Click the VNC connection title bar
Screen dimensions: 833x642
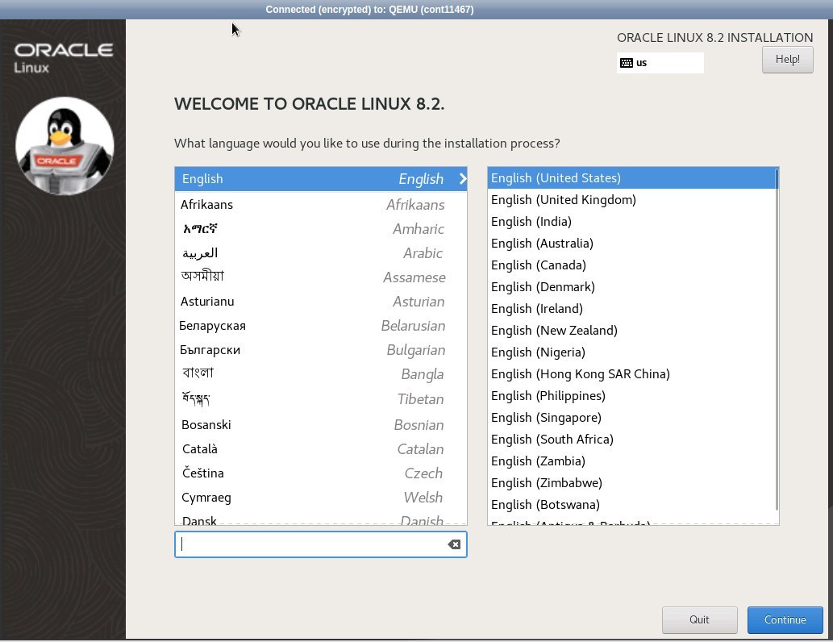tap(416, 10)
